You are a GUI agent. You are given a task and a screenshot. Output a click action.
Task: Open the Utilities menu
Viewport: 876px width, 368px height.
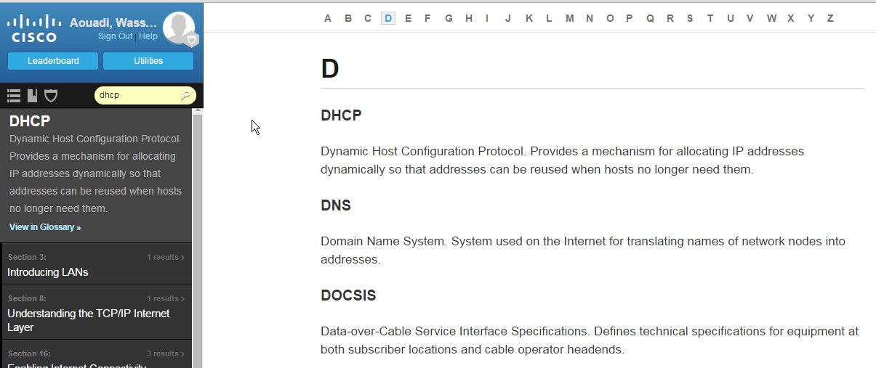tap(148, 61)
